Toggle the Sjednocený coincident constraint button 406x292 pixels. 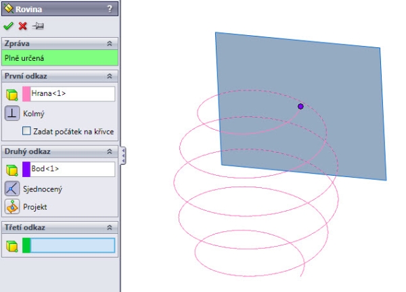pyautogui.click(x=12, y=189)
